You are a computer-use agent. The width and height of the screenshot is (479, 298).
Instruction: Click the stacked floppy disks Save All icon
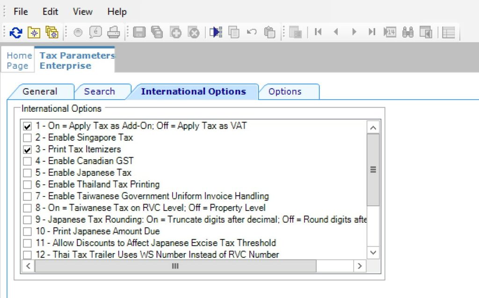pos(157,32)
